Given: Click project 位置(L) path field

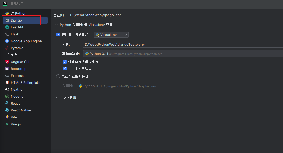Looking at the screenshot, I should 176,15.
